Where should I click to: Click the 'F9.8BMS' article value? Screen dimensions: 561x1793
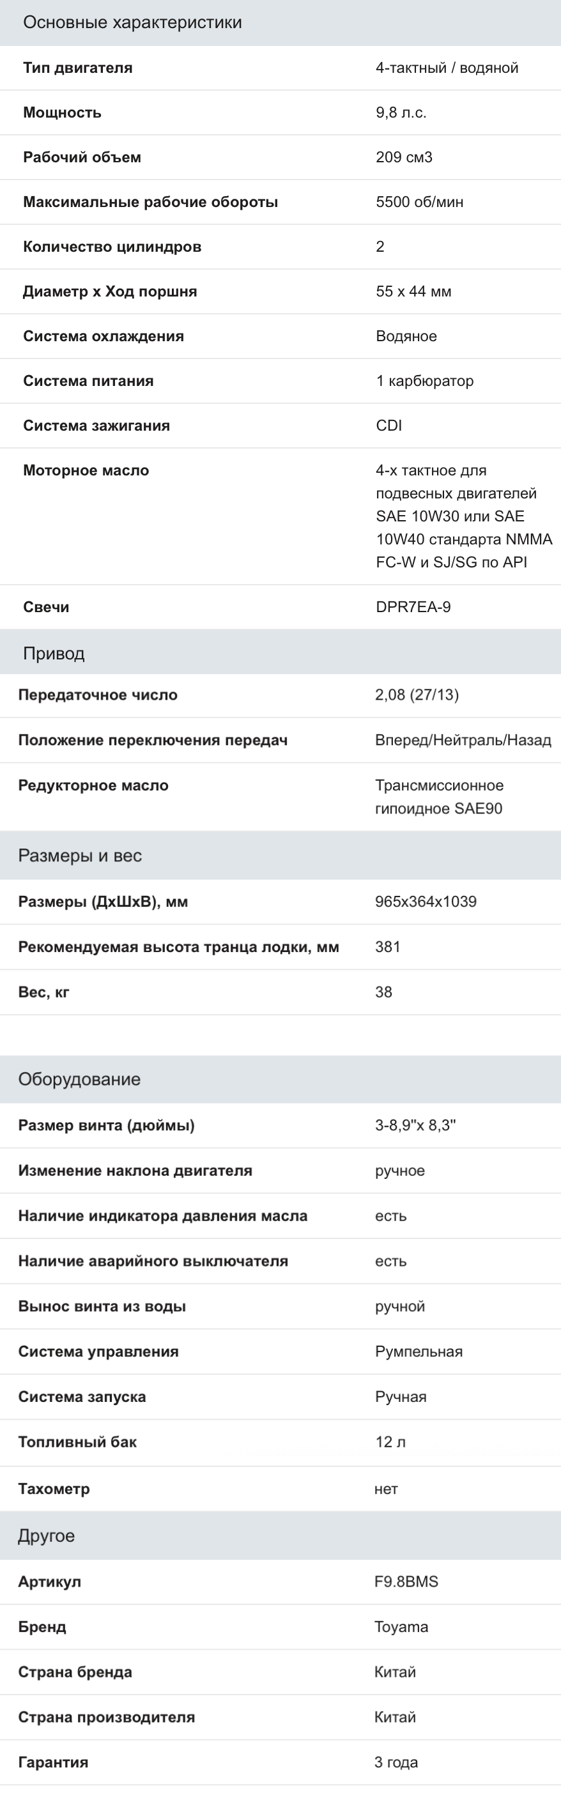(x=406, y=1581)
